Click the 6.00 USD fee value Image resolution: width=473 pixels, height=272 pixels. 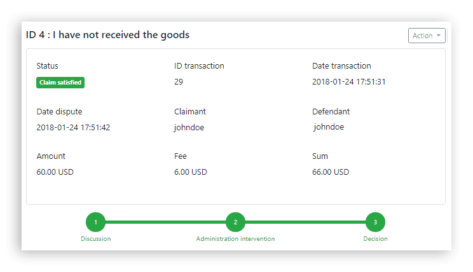tap(191, 172)
